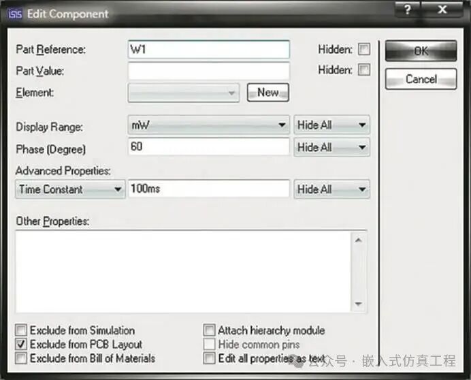Toggle Hidden checkbox for Part Reference

click(364, 49)
